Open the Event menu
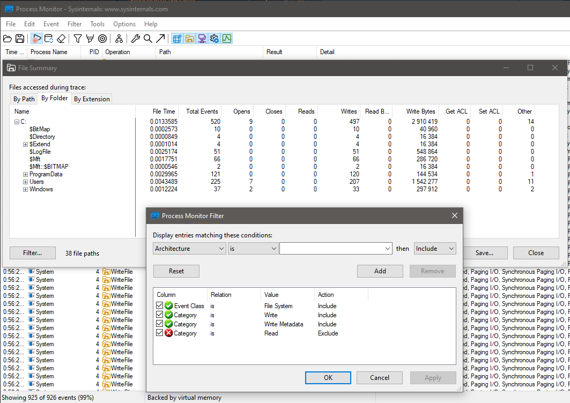570x403 pixels. [x=51, y=24]
